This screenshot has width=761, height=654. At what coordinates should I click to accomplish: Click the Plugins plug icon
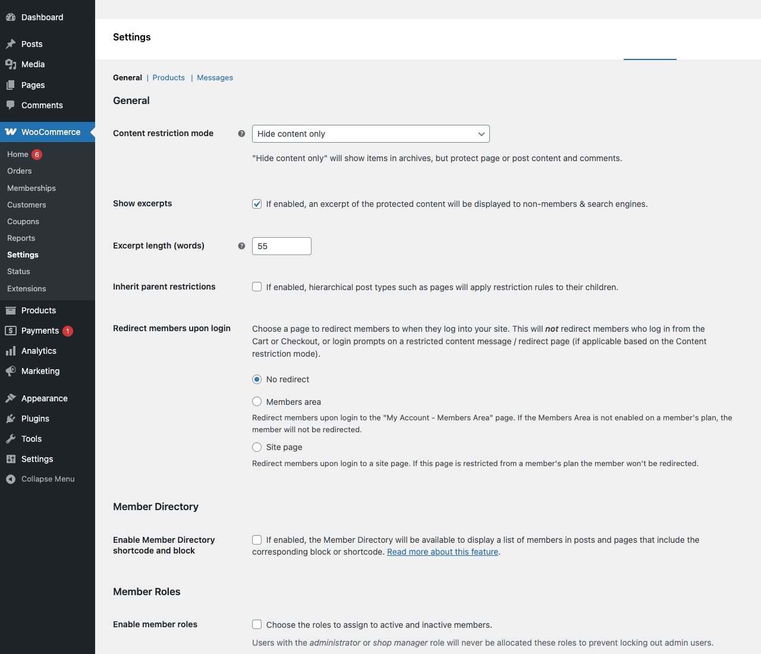[x=11, y=419]
